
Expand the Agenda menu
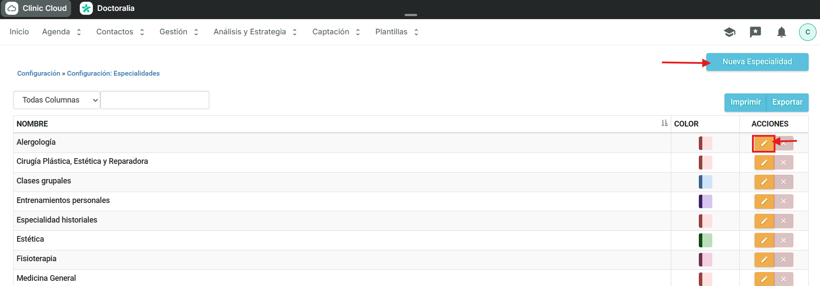point(61,32)
